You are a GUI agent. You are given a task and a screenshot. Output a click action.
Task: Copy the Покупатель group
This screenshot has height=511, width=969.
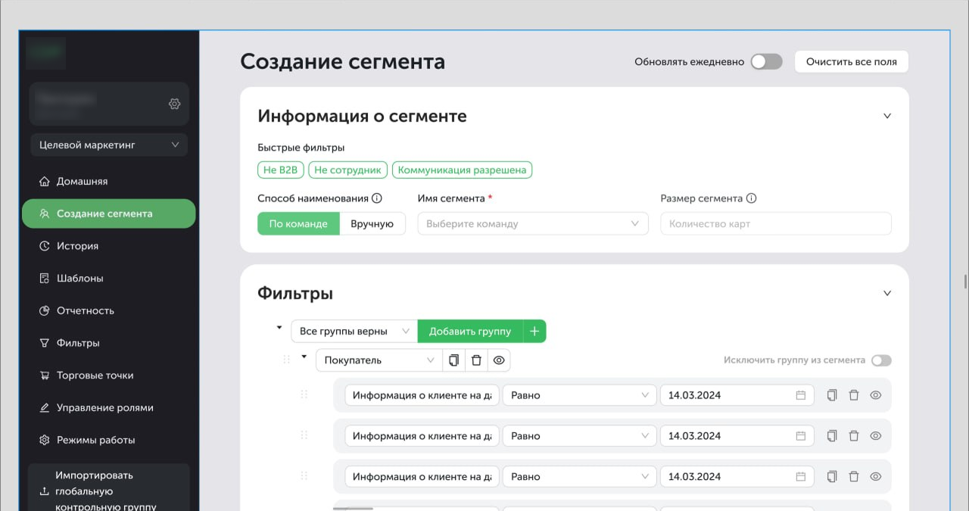(453, 360)
